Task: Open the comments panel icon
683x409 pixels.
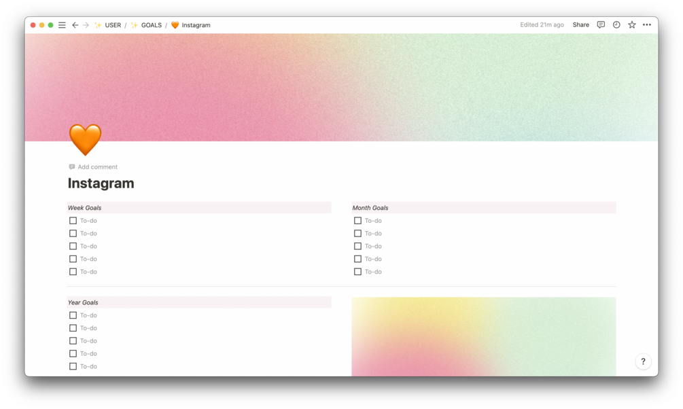Action: point(601,25)
